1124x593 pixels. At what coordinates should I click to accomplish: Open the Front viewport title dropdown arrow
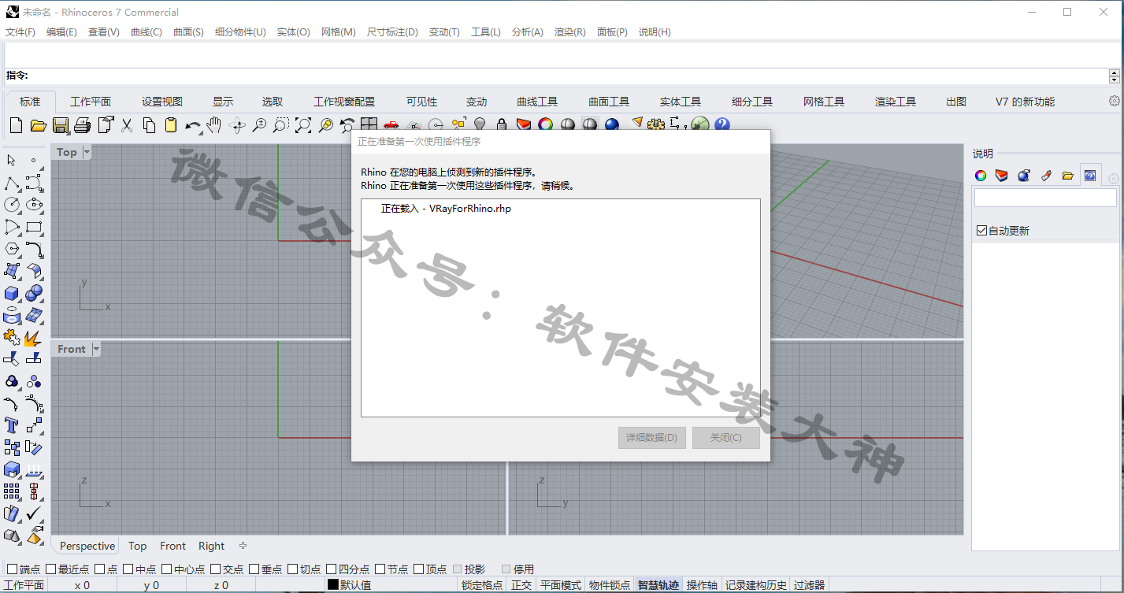(96, 349)
